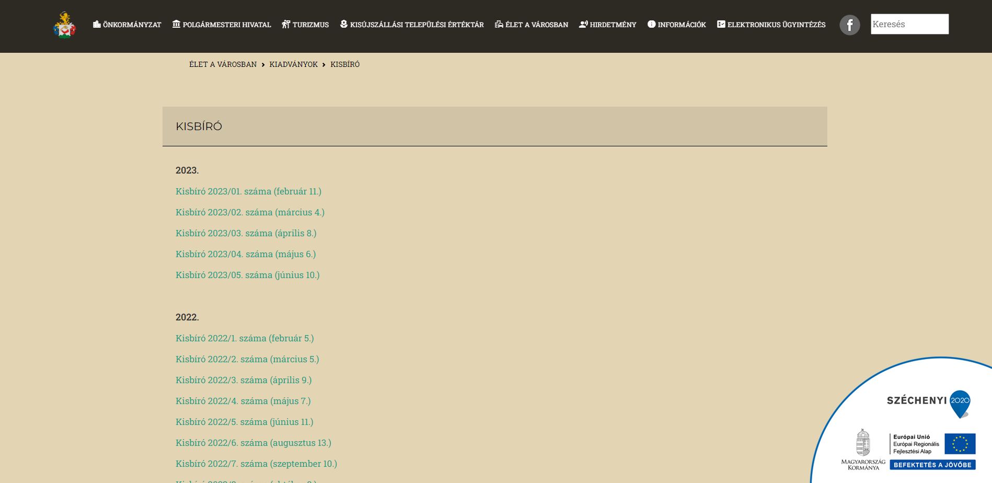Viewport: 992px width, 483px height.
Task: Click the speaker icon beside Hirdetmény
Action: point(583,24)
